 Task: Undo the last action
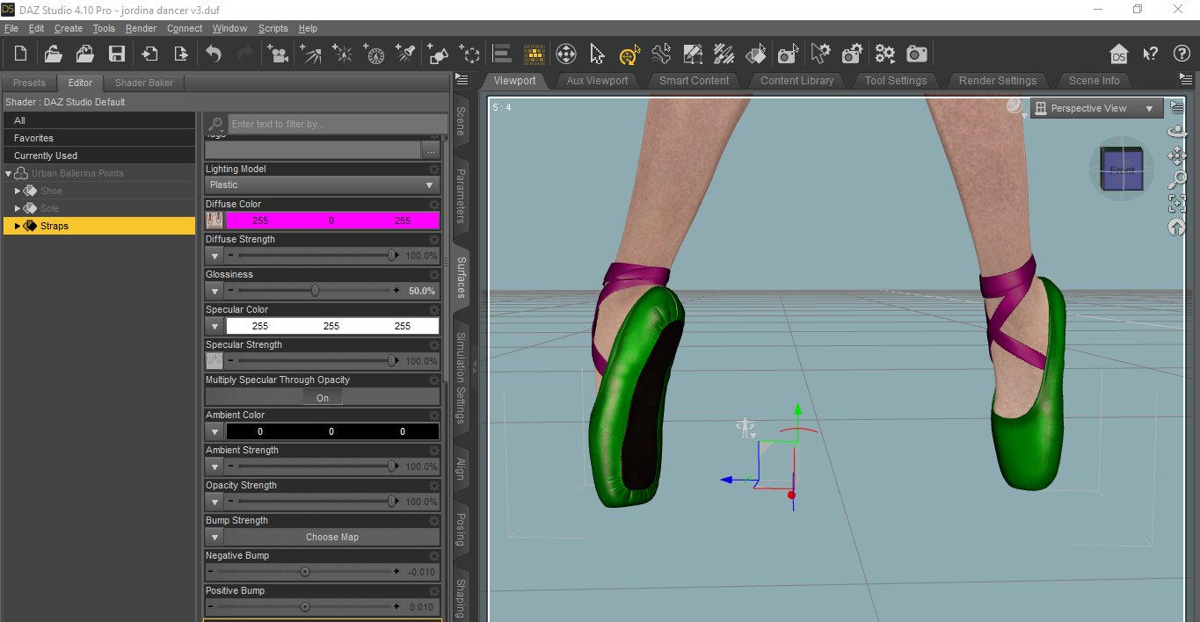click(214, 54)
